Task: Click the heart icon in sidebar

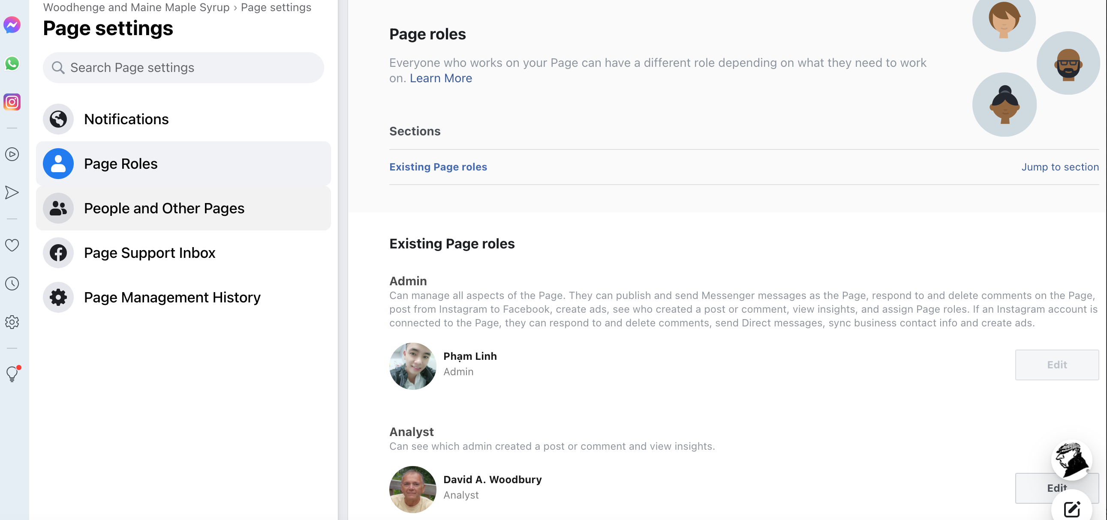Action: pyautogui.click(x=12, y=245)
